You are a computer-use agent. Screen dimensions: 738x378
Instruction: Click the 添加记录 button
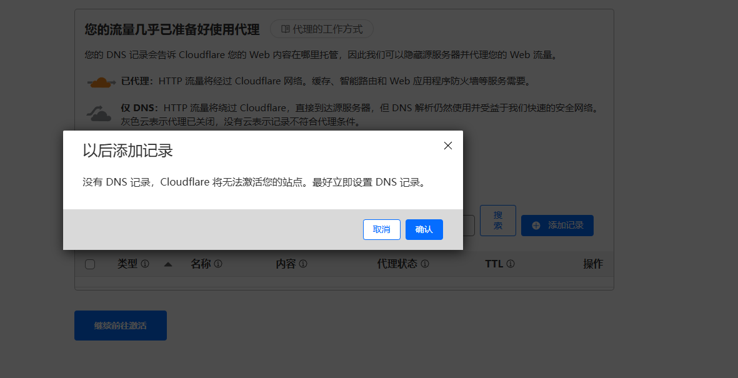(557, 226)
